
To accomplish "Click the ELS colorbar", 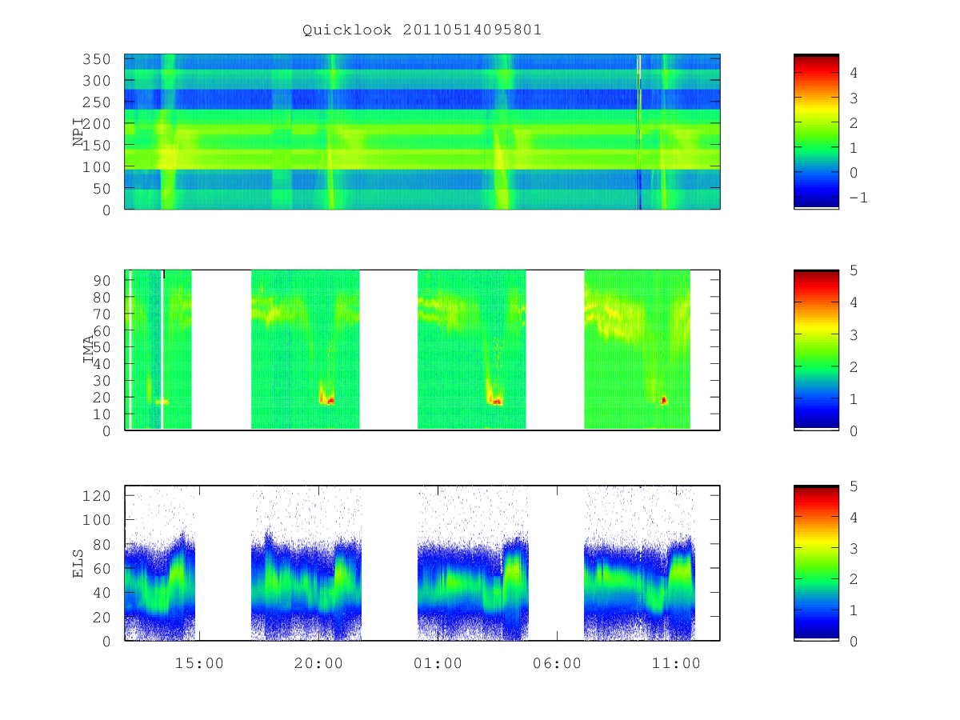I will tap(816, 563).
